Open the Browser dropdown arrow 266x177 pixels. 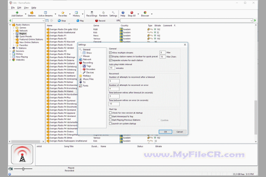point(152,14)
